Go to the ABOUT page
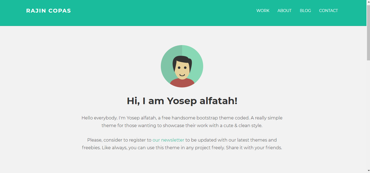The width and height of the screenshot is (370, 173). click(284, 11)
